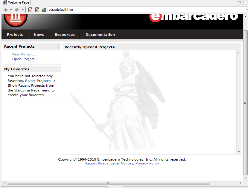Click the My Favorites heading
The width and height of the screenshot is (248, 188).
pyautogui.click(x=17, y=69)
